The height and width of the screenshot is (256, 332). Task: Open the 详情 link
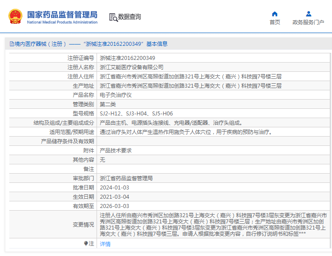[x=105, y=244]
